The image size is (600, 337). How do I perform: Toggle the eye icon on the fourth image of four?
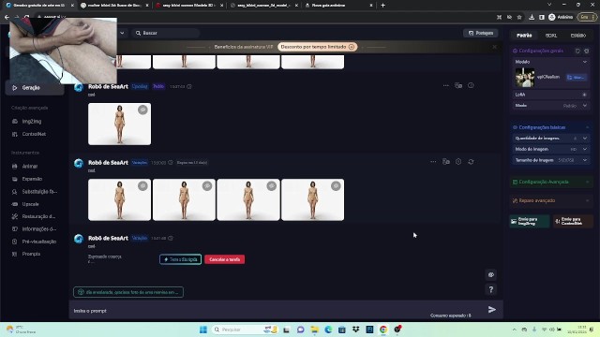point(336,185)
